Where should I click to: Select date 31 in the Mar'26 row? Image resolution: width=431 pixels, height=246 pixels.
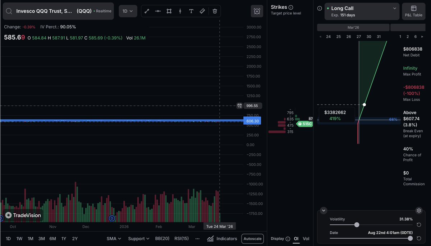[x=379, y=37]
